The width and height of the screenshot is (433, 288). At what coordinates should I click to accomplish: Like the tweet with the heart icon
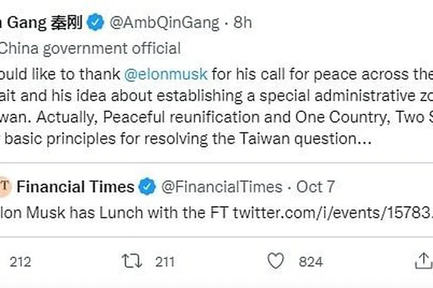(276, 262)
